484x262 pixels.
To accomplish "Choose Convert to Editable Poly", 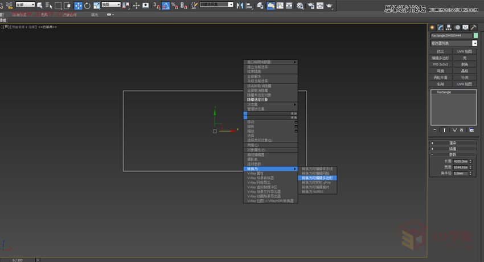I will (x=317, y=178).
